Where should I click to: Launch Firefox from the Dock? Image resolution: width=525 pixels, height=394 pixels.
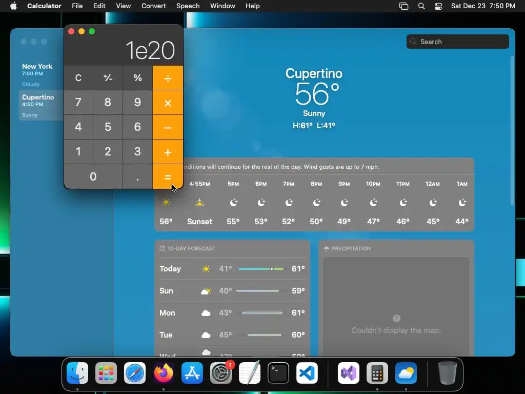pos(164,373)
